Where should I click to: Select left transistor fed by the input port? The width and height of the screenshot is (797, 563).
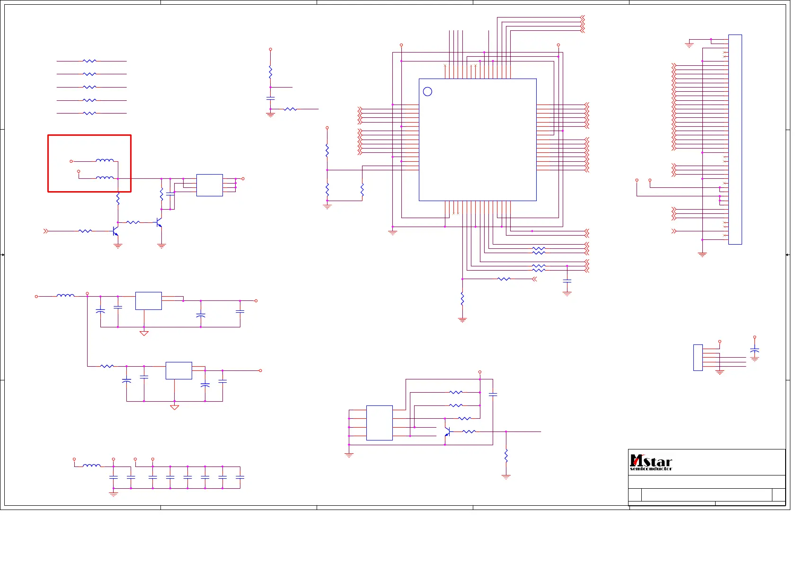[115, 231]
